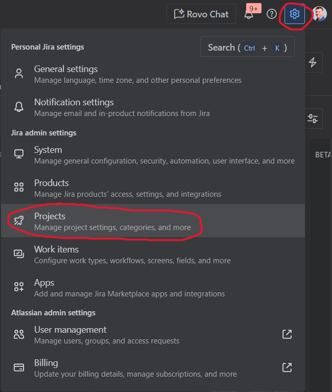Click 'Manage project settings, categories, and more' description
This screenshot has height=392, width=332.
pyautogui.click(x=112, y=227)
